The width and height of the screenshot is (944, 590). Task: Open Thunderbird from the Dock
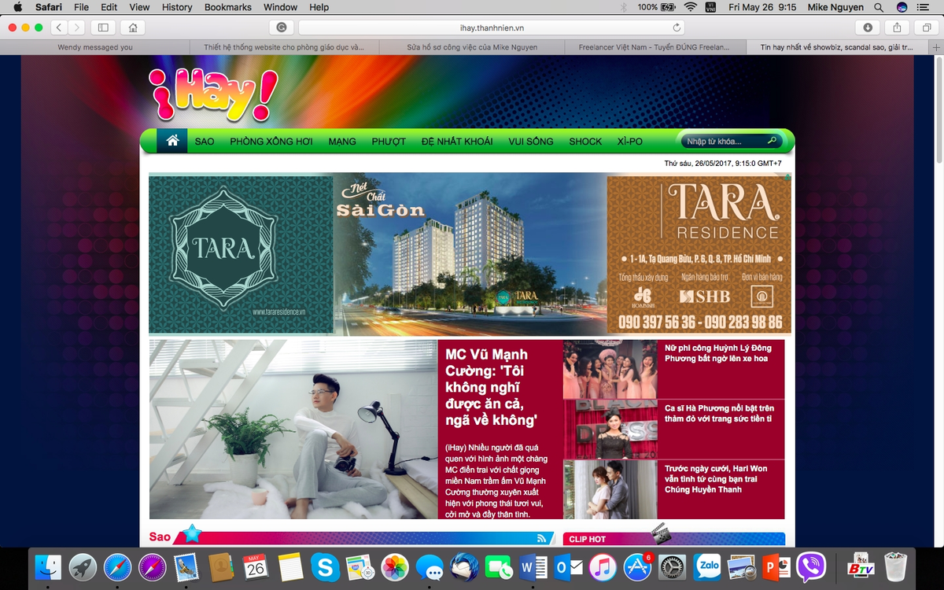click(464, 566)
